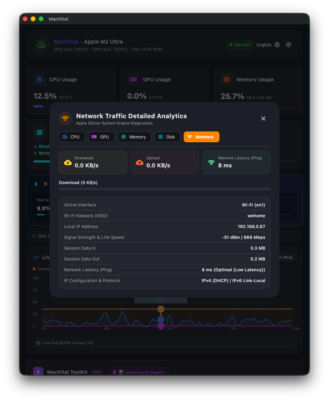
Task: Click the teal lightning bolt icon
Action: [36, 184]
